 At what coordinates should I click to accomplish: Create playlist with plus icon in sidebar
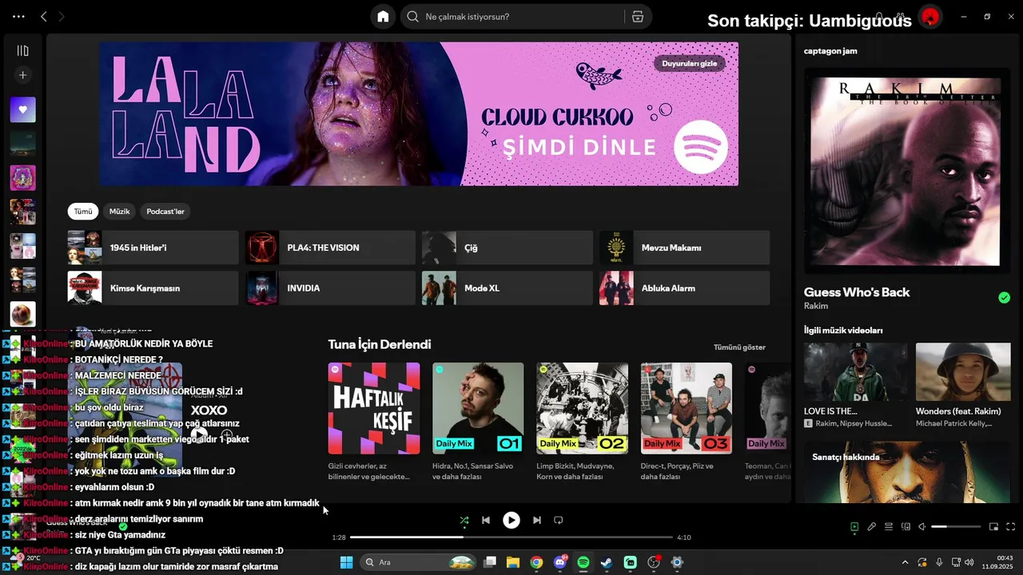(22, 75)
